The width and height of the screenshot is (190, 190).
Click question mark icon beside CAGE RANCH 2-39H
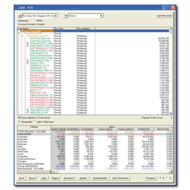pyautogui.click(x=28, y=61)
